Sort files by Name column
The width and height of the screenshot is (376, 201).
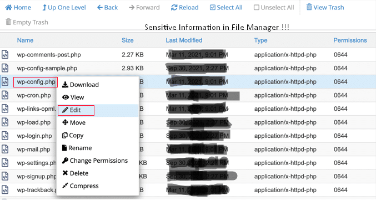(x=25, y=40)
